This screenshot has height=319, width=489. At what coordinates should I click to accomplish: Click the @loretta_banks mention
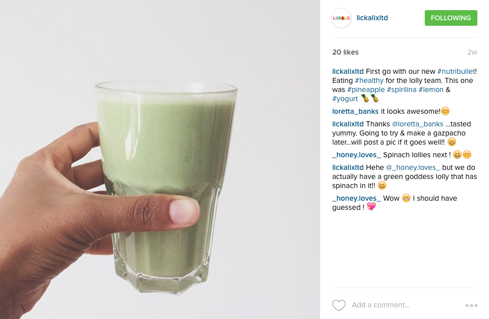click(417, 124)
